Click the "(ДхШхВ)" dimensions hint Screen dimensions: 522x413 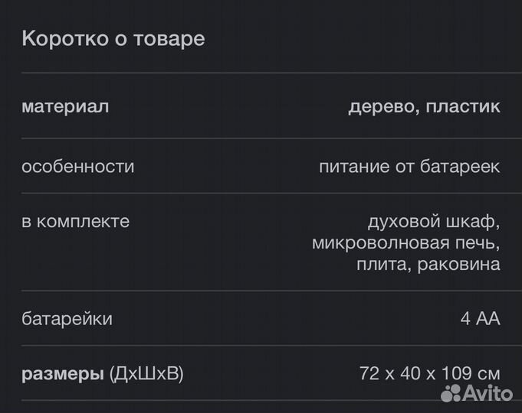(x=147, y=374)
